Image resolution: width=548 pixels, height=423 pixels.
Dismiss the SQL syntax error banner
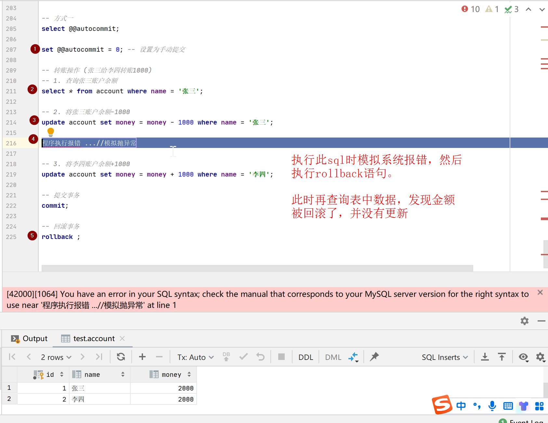tap(540, 292)
